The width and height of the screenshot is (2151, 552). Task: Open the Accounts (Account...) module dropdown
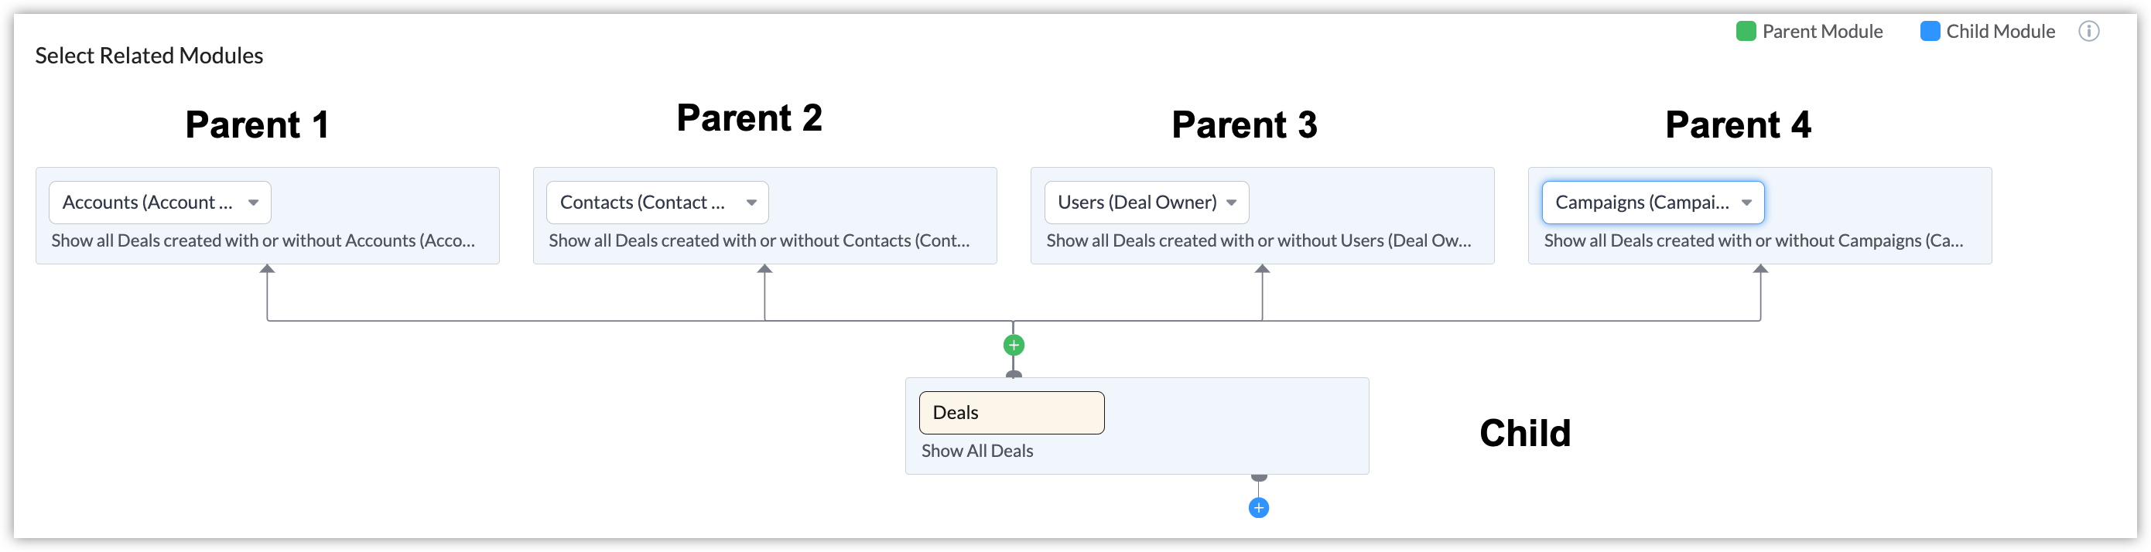pyautogui.click(x=147, y=203)
